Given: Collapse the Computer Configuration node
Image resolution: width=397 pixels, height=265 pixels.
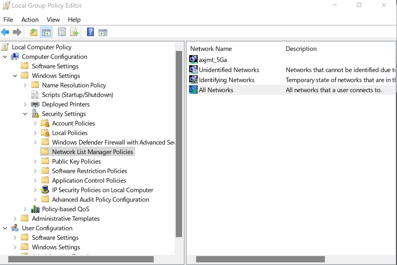Looking at the screenshot, I should [x=5, y=57].
